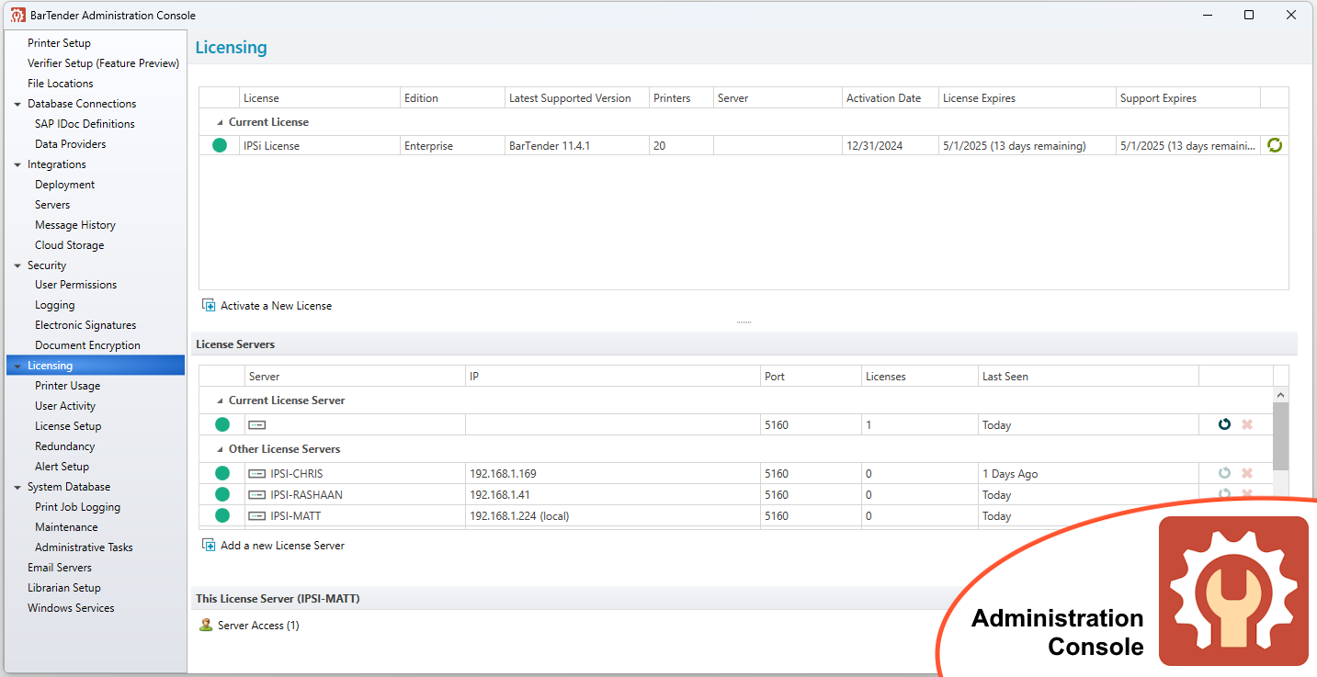Open Email Servers in sidebar

click(60, 568)
